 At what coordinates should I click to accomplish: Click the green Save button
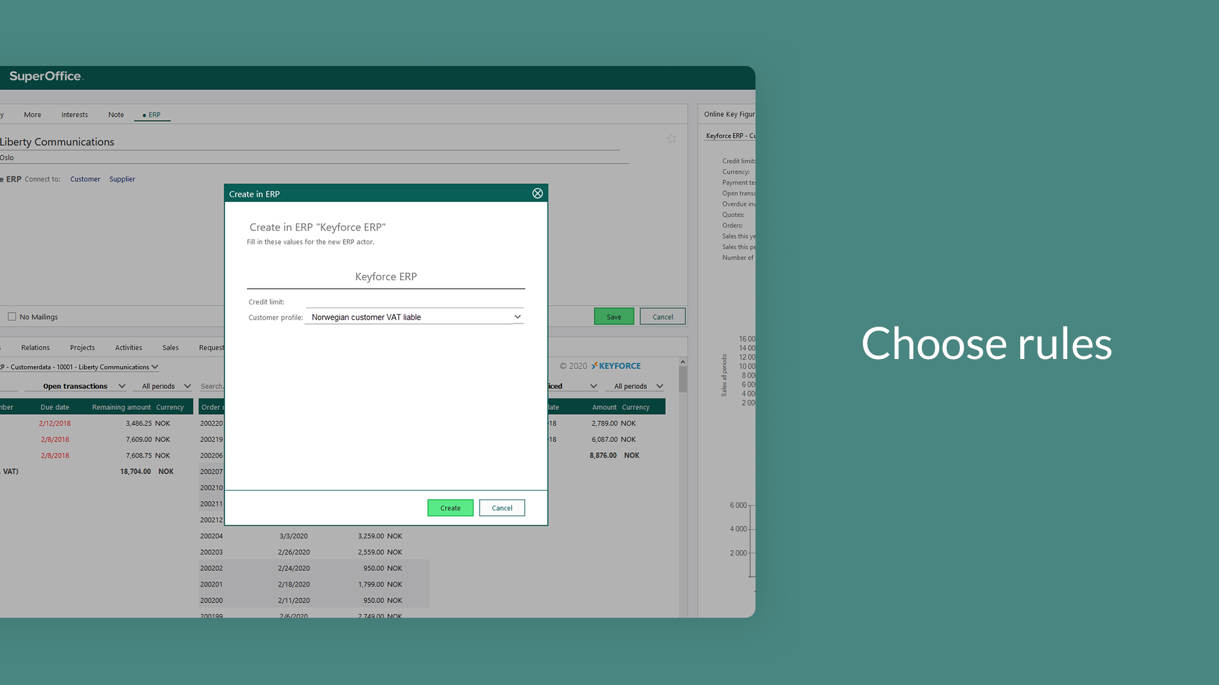[x=613, y=316]
